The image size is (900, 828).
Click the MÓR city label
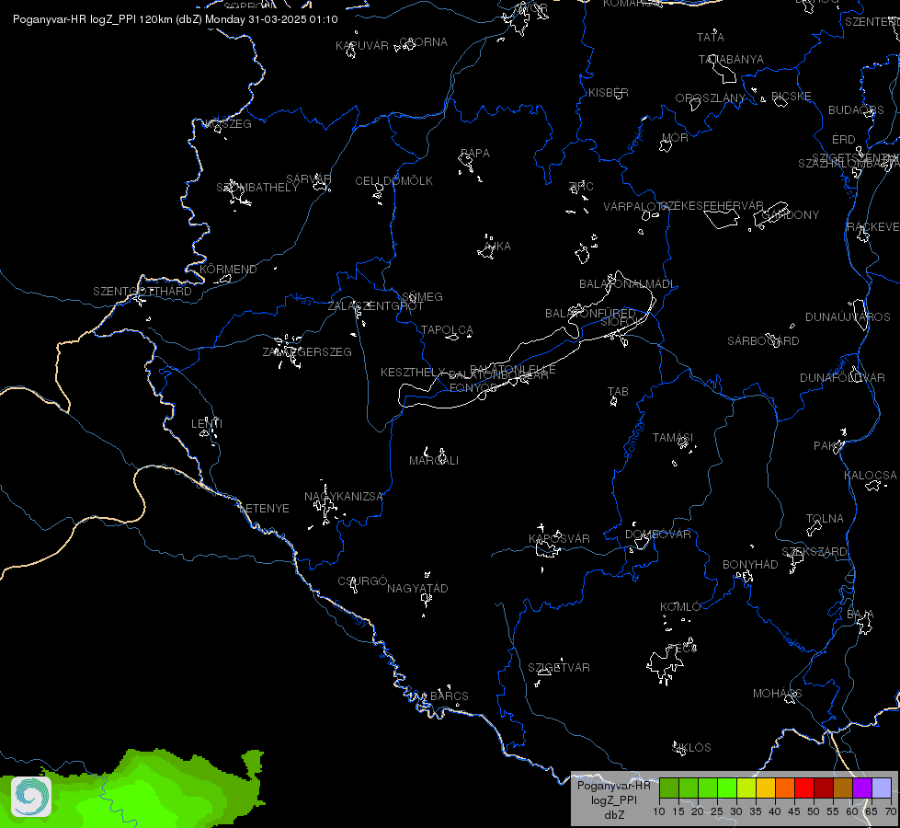(675, 137)
